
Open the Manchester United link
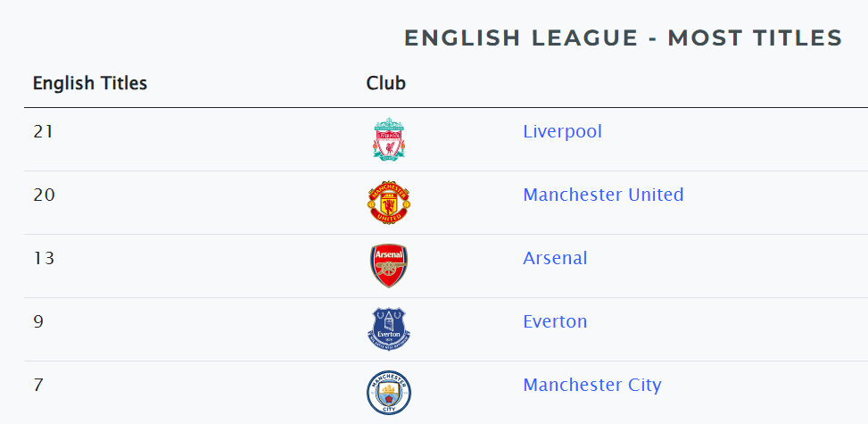(x=603, y=195)
